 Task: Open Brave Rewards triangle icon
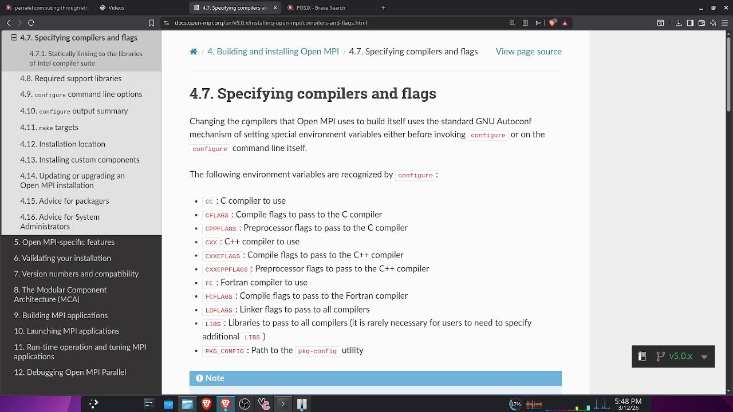coord(565,23)
